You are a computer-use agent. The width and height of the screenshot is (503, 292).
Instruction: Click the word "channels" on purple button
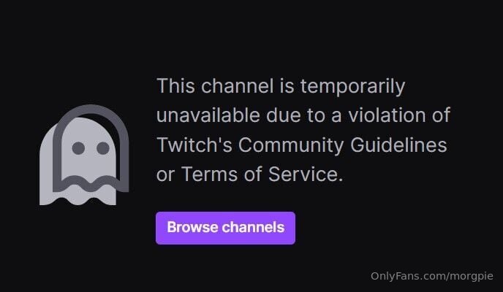(253, 227)
